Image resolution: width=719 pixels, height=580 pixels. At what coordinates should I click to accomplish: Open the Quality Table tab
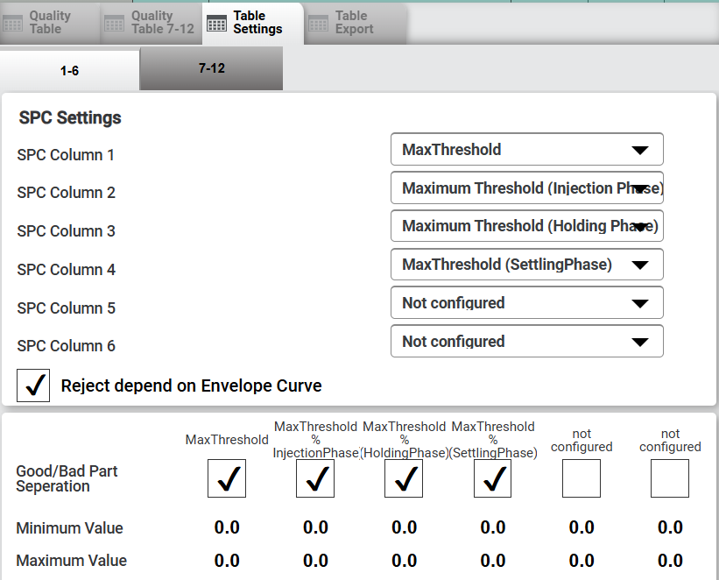point(49,23)
